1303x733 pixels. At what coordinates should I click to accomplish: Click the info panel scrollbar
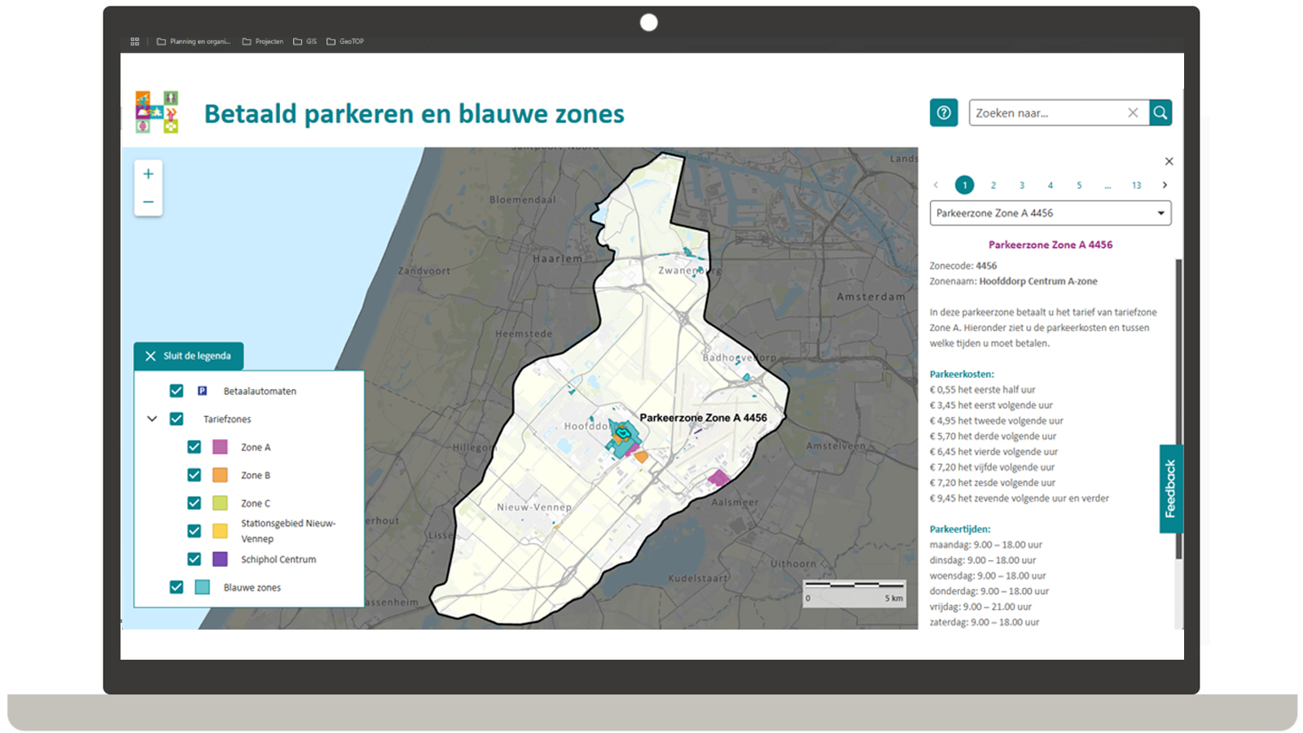(x=1178, y=409)
